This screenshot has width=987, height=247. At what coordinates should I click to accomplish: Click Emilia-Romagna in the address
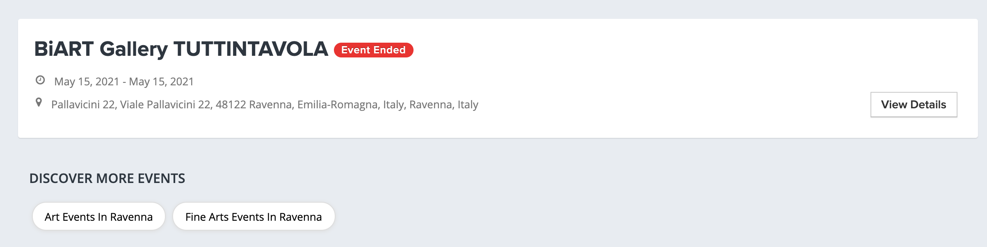point(338,105)
